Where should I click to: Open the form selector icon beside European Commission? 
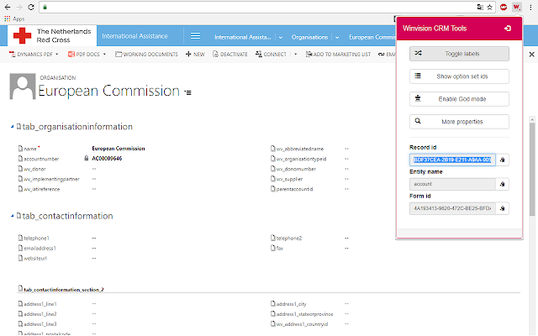(x=187, y=92)
